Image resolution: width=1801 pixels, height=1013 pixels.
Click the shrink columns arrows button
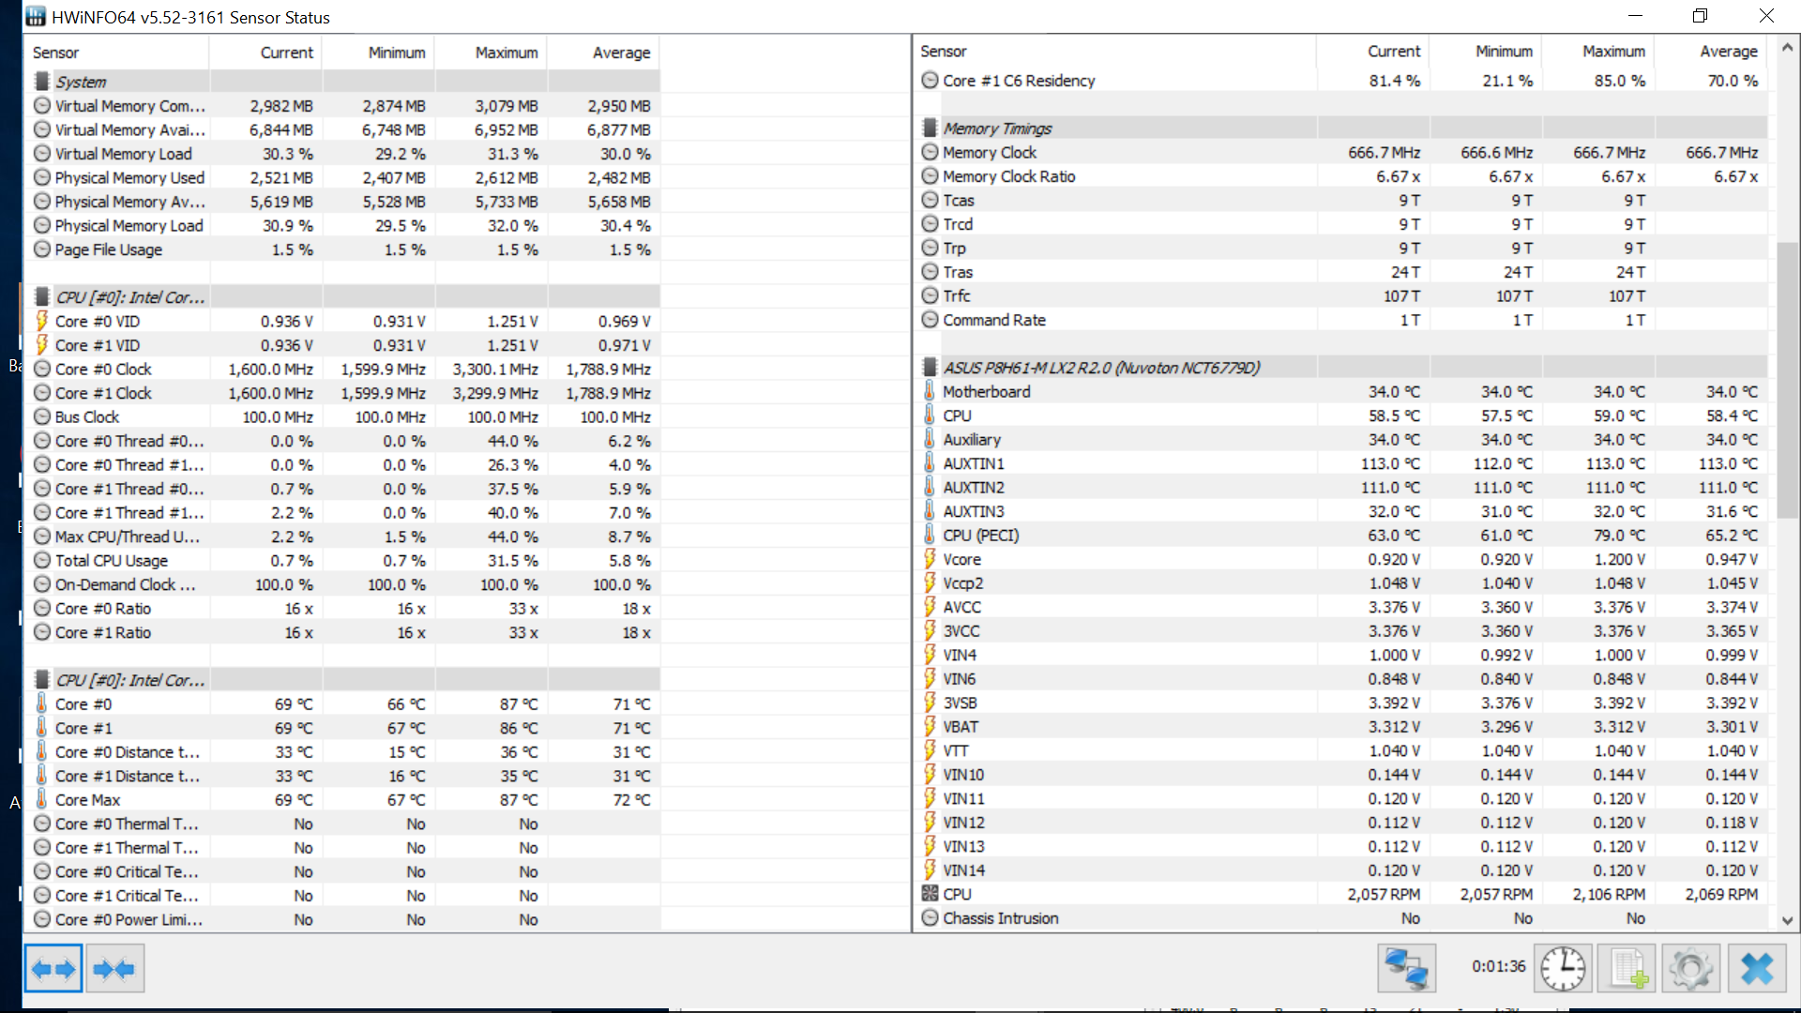114,969
